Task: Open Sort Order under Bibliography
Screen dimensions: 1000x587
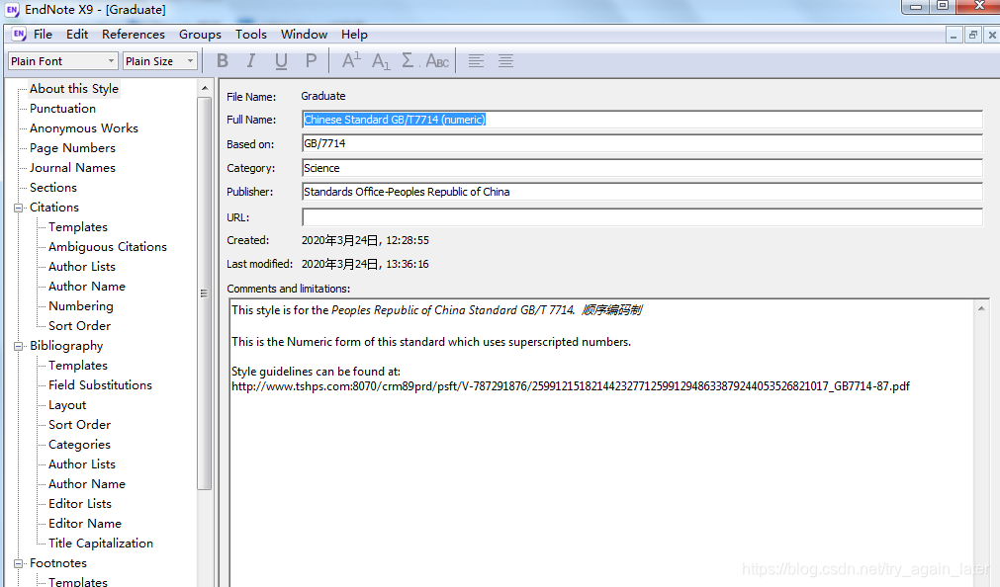Action: click(79, 425)
